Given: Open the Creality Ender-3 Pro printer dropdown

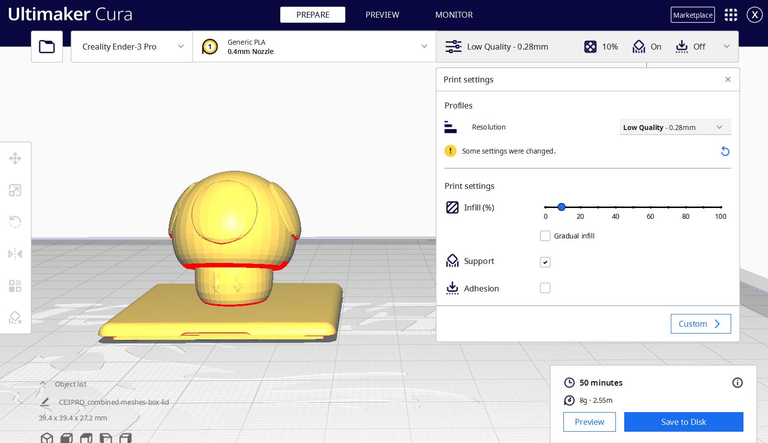Looking at the screenshot, I should [132, 47].
